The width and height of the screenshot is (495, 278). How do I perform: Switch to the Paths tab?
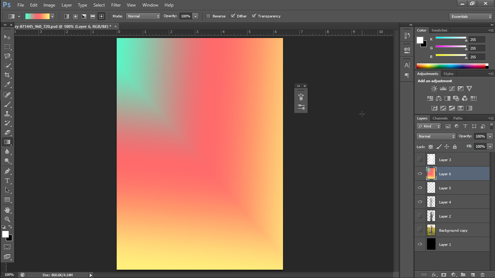tap(458, 118)
